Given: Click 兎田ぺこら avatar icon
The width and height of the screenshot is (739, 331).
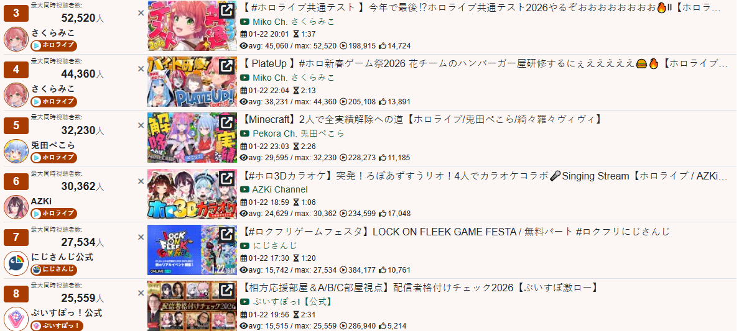Looking at the screenshot, I should point(16,151).
